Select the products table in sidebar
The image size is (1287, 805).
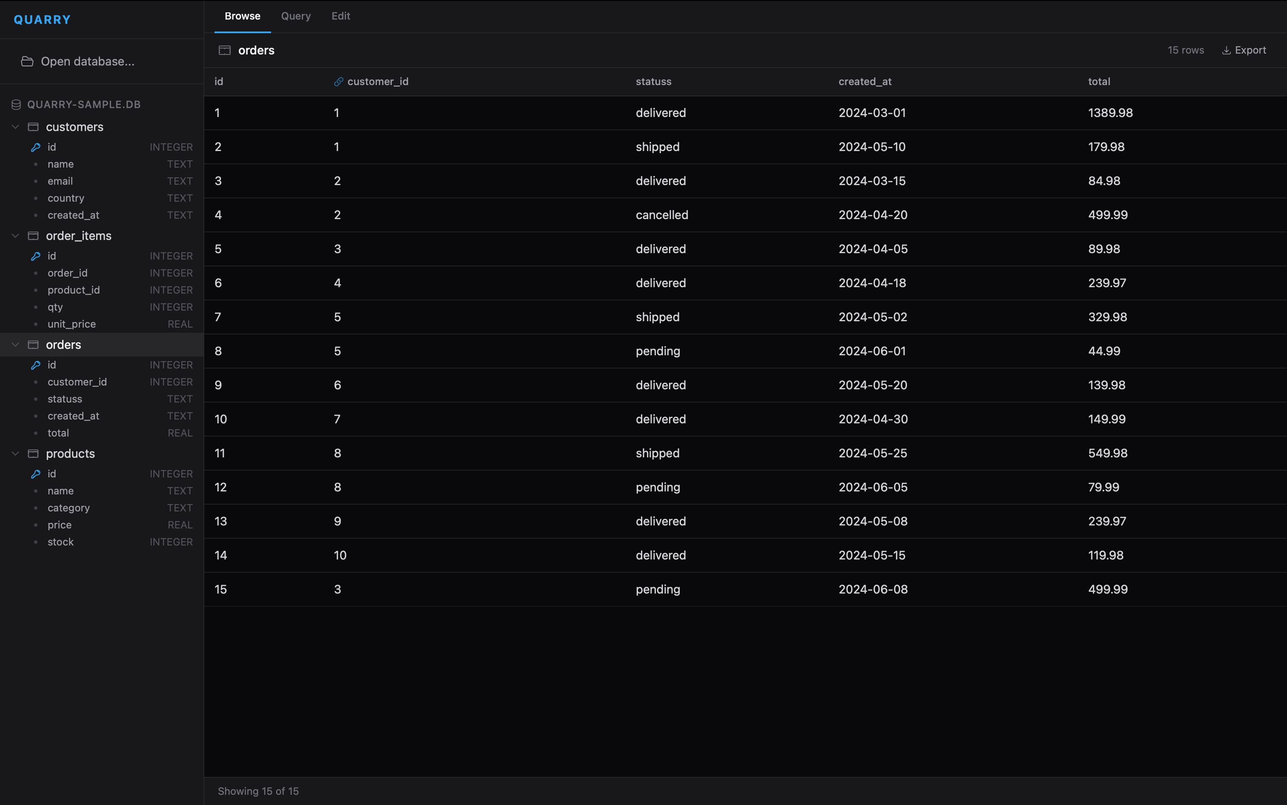coord(102,454)
